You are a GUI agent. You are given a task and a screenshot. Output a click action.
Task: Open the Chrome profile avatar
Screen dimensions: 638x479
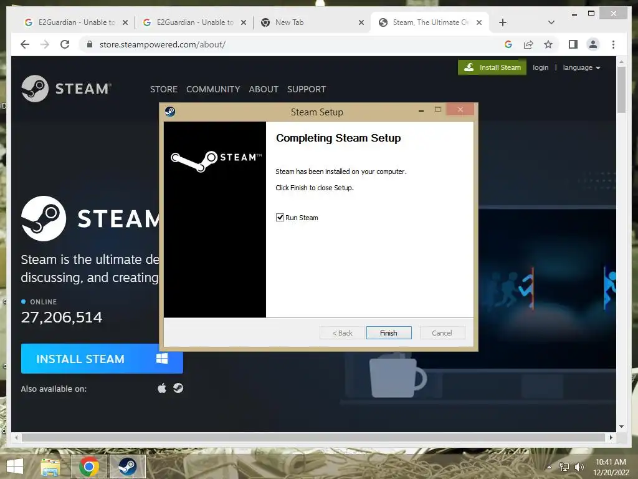click(593, 44)
